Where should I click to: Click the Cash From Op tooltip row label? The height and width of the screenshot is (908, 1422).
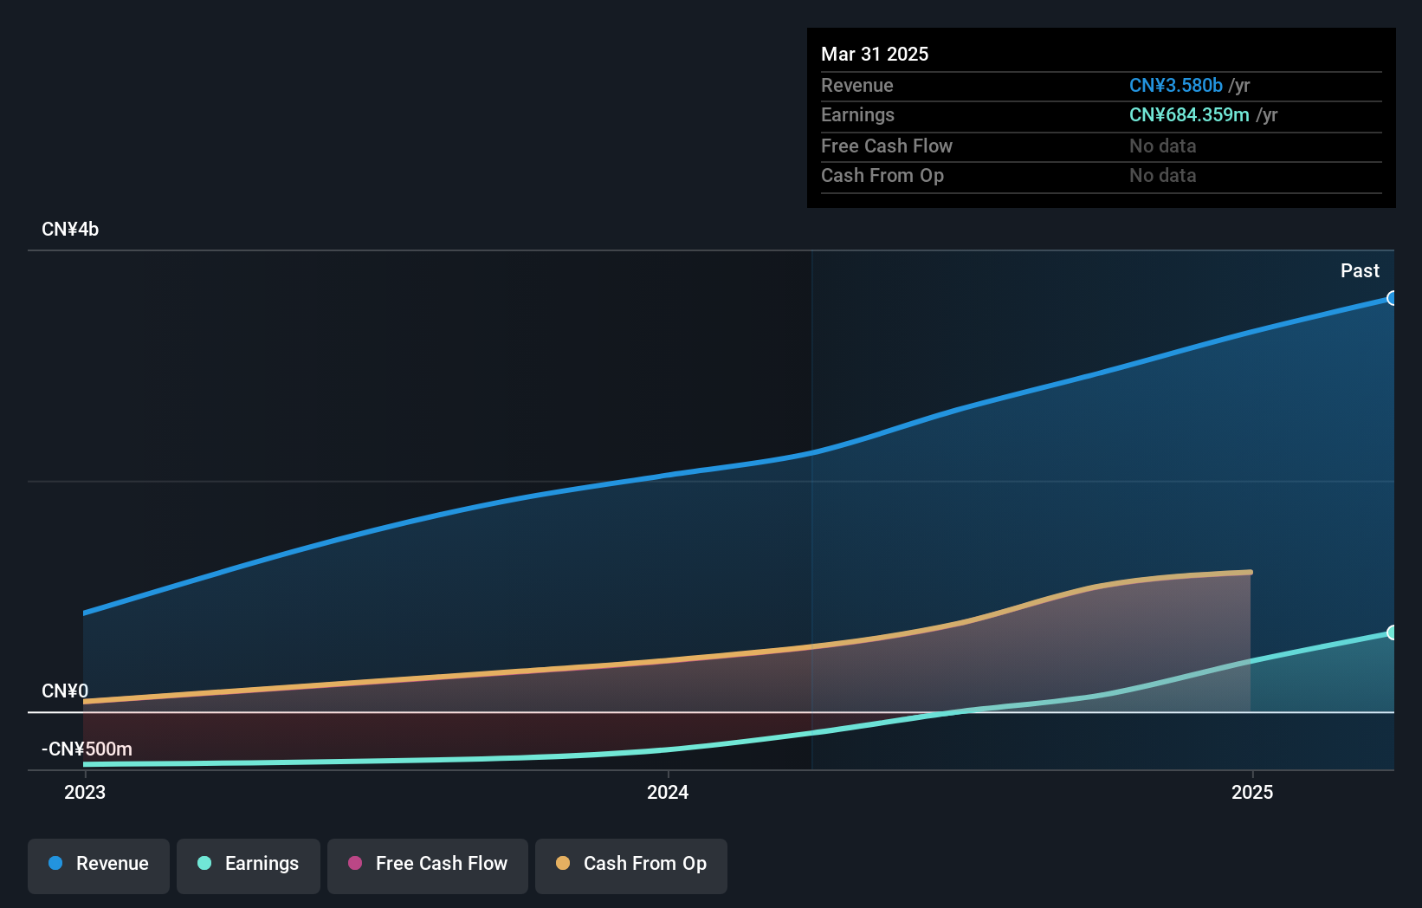pyautogui.click(x=882, y=176)
